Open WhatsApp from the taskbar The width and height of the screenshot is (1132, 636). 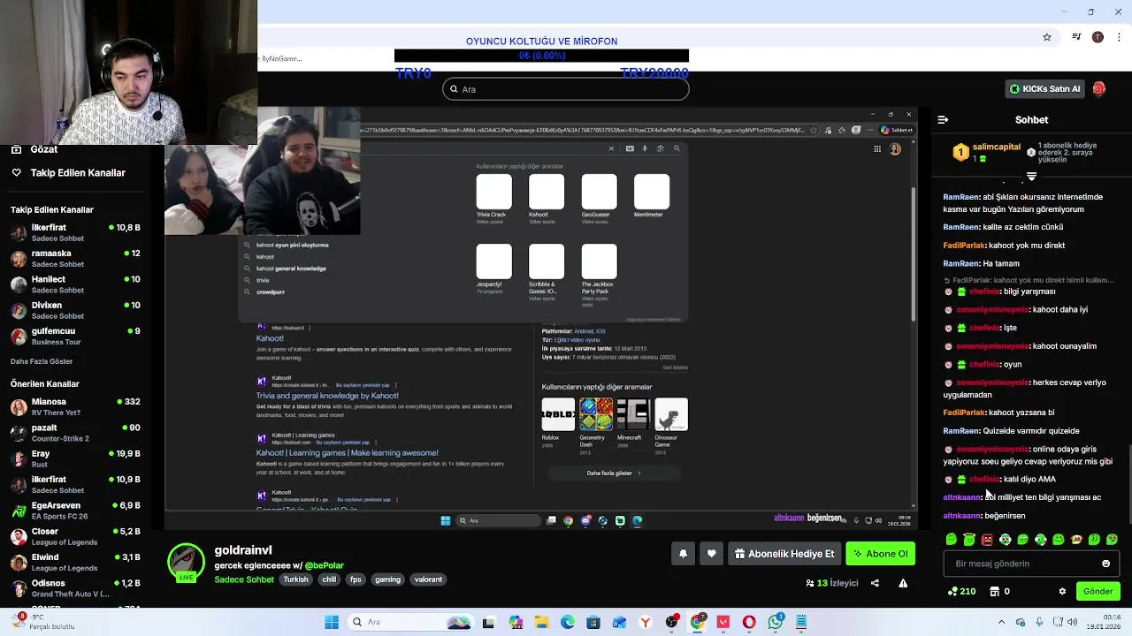click(x=776, y=623)
